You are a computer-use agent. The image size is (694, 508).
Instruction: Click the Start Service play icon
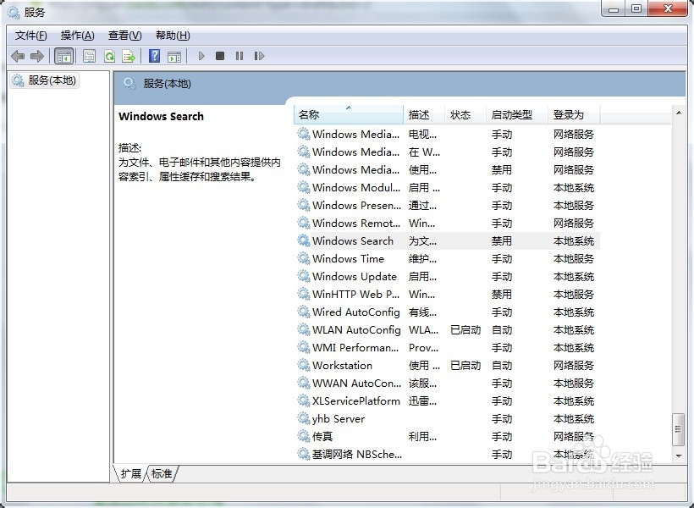tap(201, 56)
